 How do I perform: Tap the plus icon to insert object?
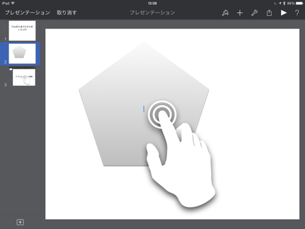pyautogui.click(x=240, y=13)
